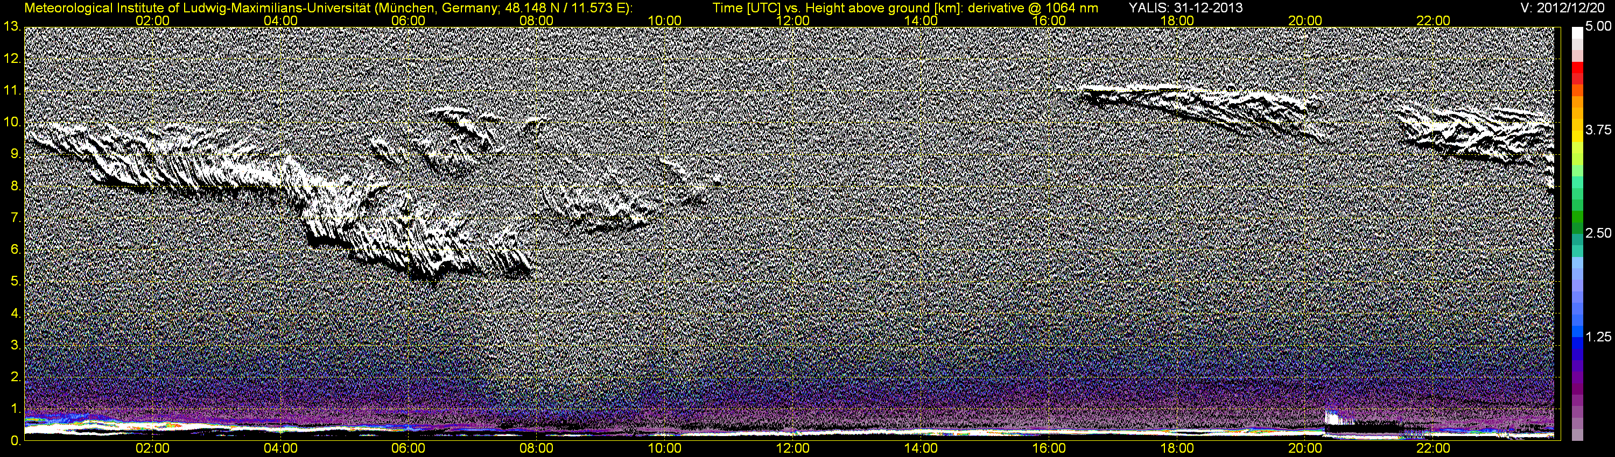The height and width of the screenshot is (457, 1615).
Task: Click the 18:00 label on the bottom time axis
Action: tap(1177, 449)
